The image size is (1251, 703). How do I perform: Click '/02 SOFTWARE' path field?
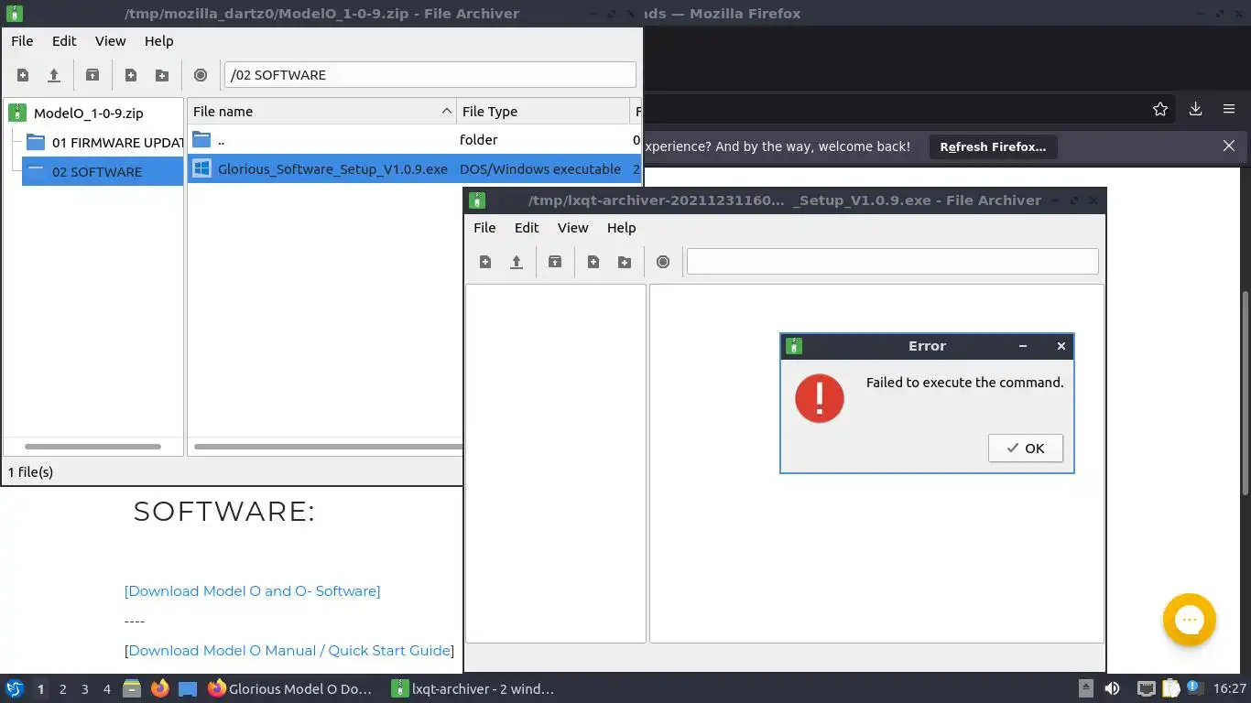(x=430, y=75)
